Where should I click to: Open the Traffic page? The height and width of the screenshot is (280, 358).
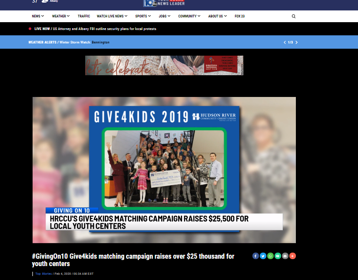pos(84,16)
